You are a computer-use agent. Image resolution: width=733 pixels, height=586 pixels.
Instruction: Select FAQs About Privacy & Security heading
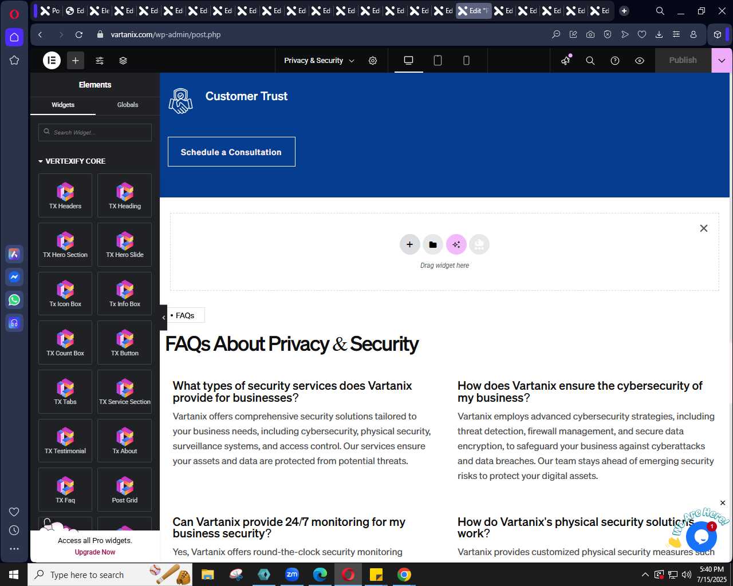[x=292, y=344]
